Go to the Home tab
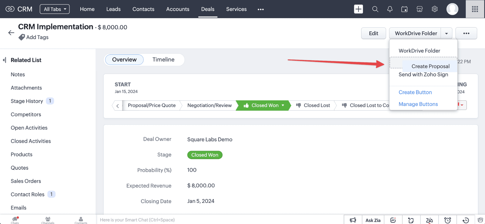Image resolution: width=485 pixels, height=224 pixels. pos(87,9)
